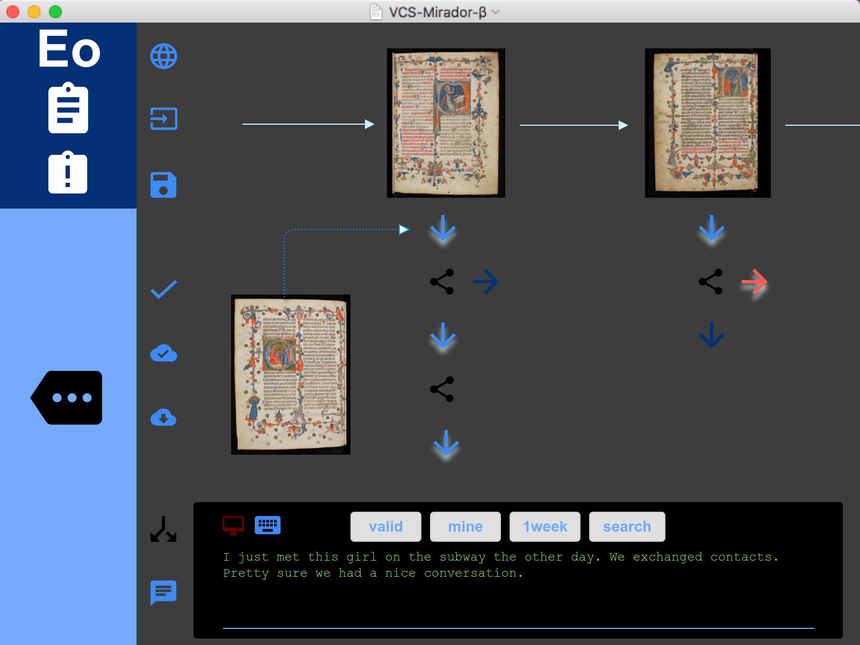Click the merge branch icon

163,529
